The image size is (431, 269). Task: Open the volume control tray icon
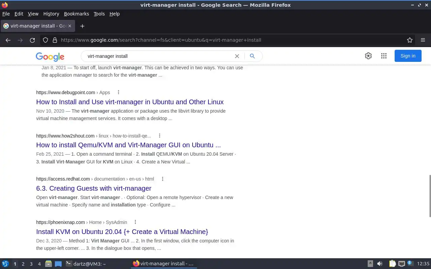(x=380, y=264)
